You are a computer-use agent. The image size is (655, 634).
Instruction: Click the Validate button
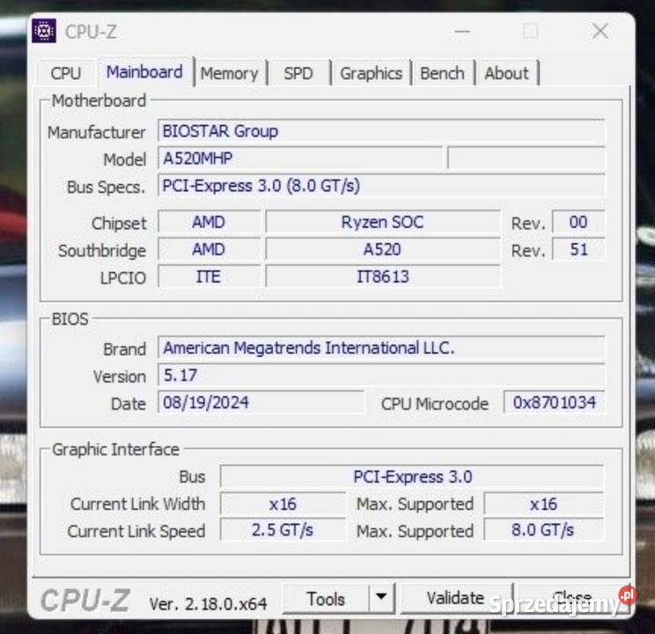(456, 598)
